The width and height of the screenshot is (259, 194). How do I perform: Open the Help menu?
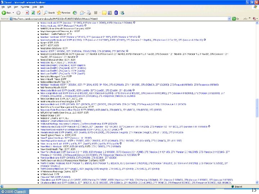[42, 7]
